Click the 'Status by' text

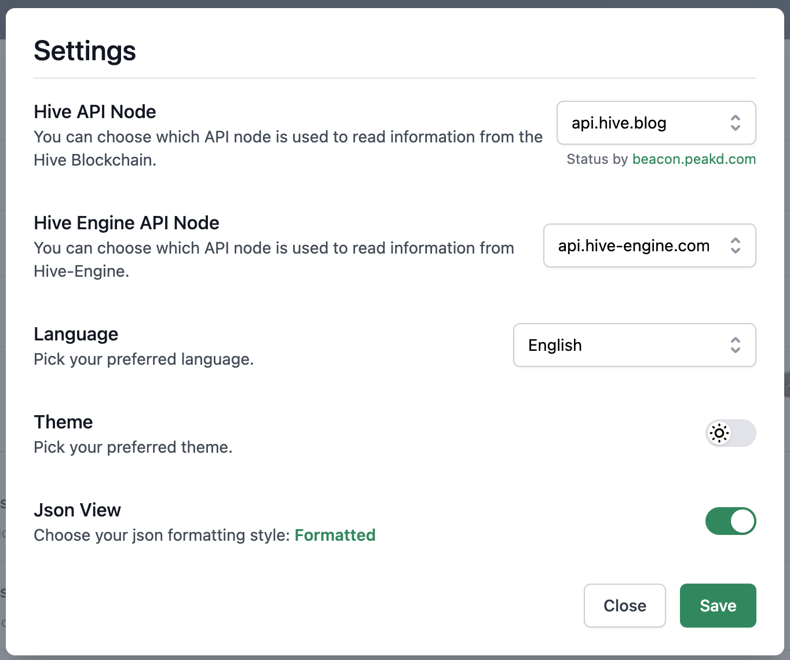coord(597,159)
